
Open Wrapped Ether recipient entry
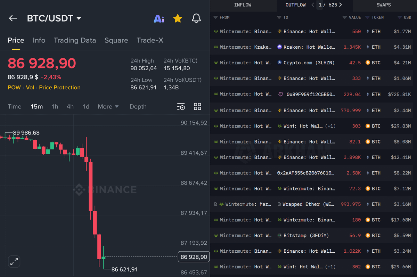309,204
